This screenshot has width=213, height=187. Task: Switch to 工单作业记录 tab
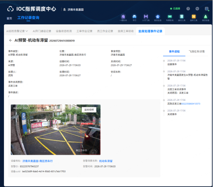[x=84, y=31]
